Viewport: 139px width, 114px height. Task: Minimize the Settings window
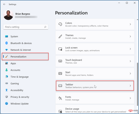tap(119, 3)
